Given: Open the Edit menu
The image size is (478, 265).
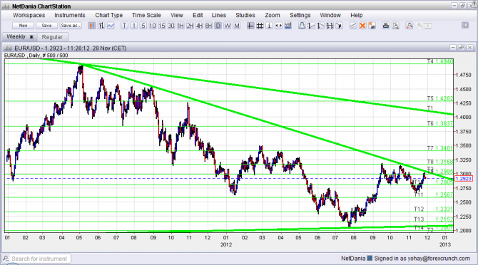Looking at the screenshot, I should (198, 15).
